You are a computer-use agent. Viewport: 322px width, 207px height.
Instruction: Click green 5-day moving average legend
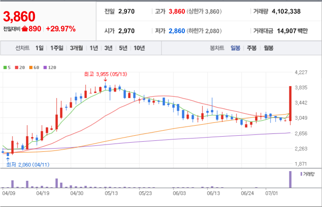(x=7, y=68)
